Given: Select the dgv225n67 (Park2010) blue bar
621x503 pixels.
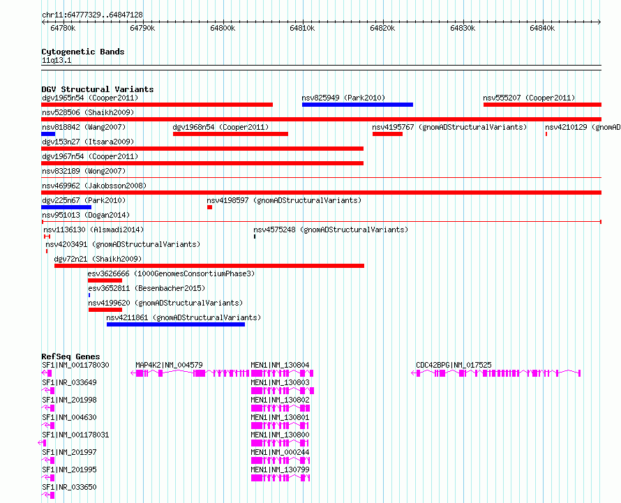Looking at the screenshot, I should point(66,207).
